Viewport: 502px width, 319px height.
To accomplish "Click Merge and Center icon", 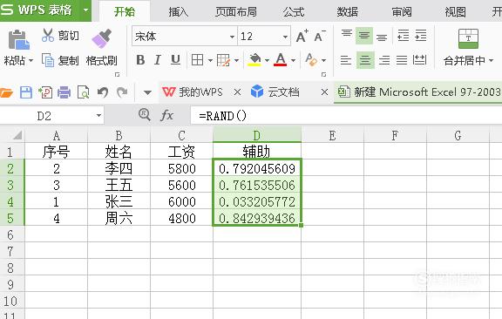I will [468, 38].
